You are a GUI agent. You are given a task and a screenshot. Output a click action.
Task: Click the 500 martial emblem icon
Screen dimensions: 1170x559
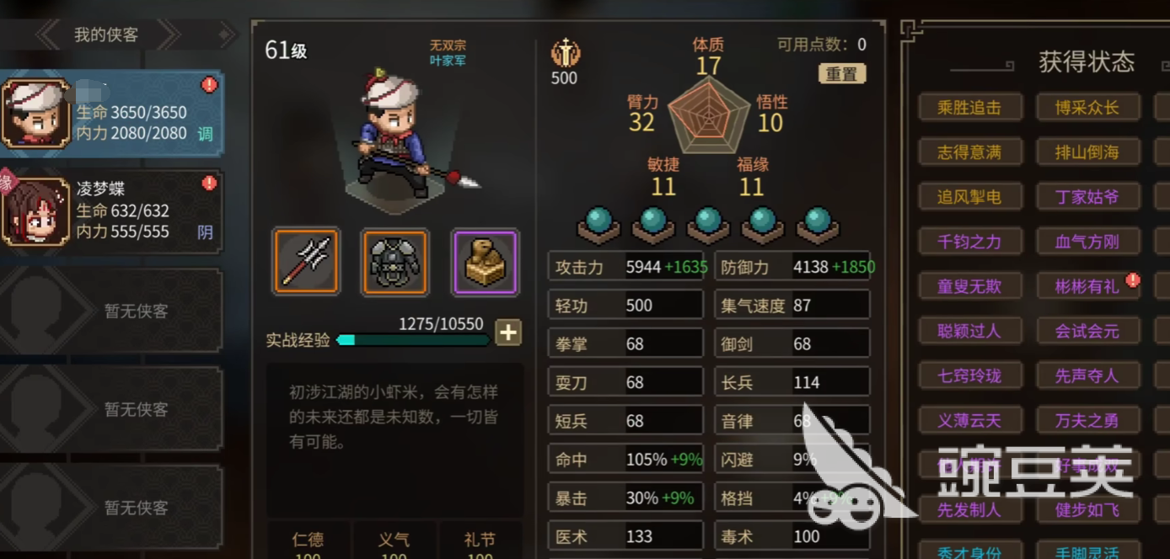tap(564, 54)
